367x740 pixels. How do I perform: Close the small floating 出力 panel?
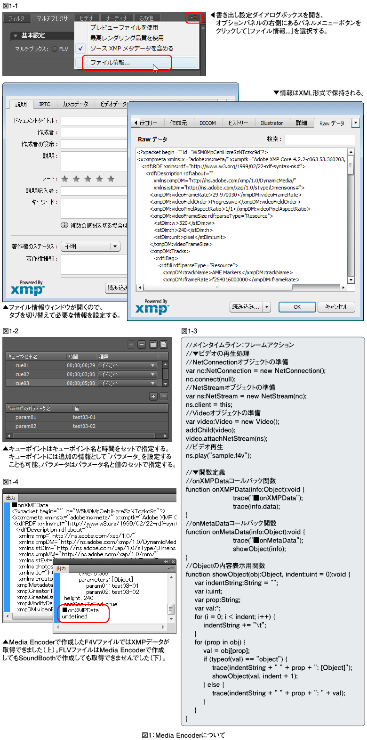point(173,562)
